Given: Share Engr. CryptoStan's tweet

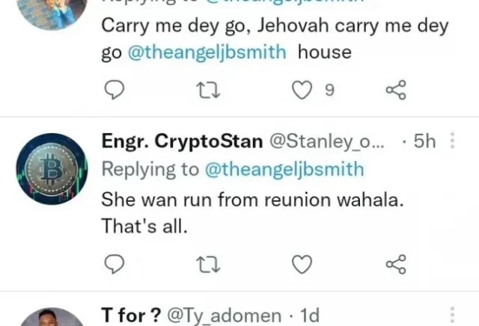Looking at the screenshot, I should (395, 264).
